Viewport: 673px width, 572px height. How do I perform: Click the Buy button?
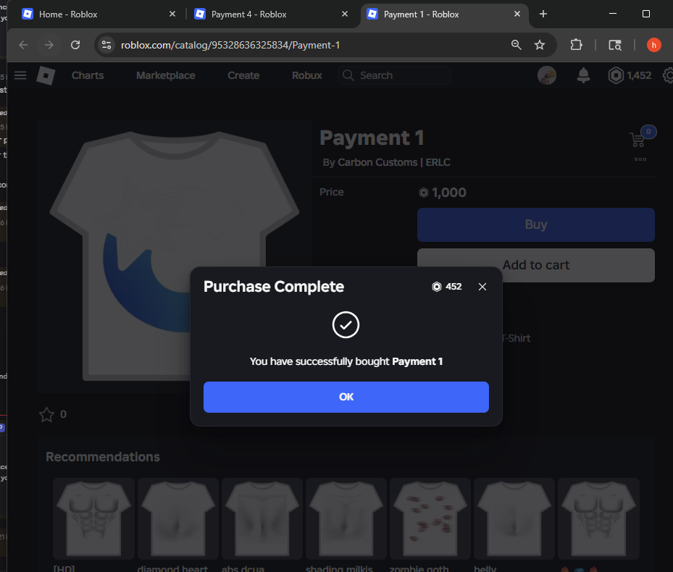pyautogui.click(x=535, y=225)
